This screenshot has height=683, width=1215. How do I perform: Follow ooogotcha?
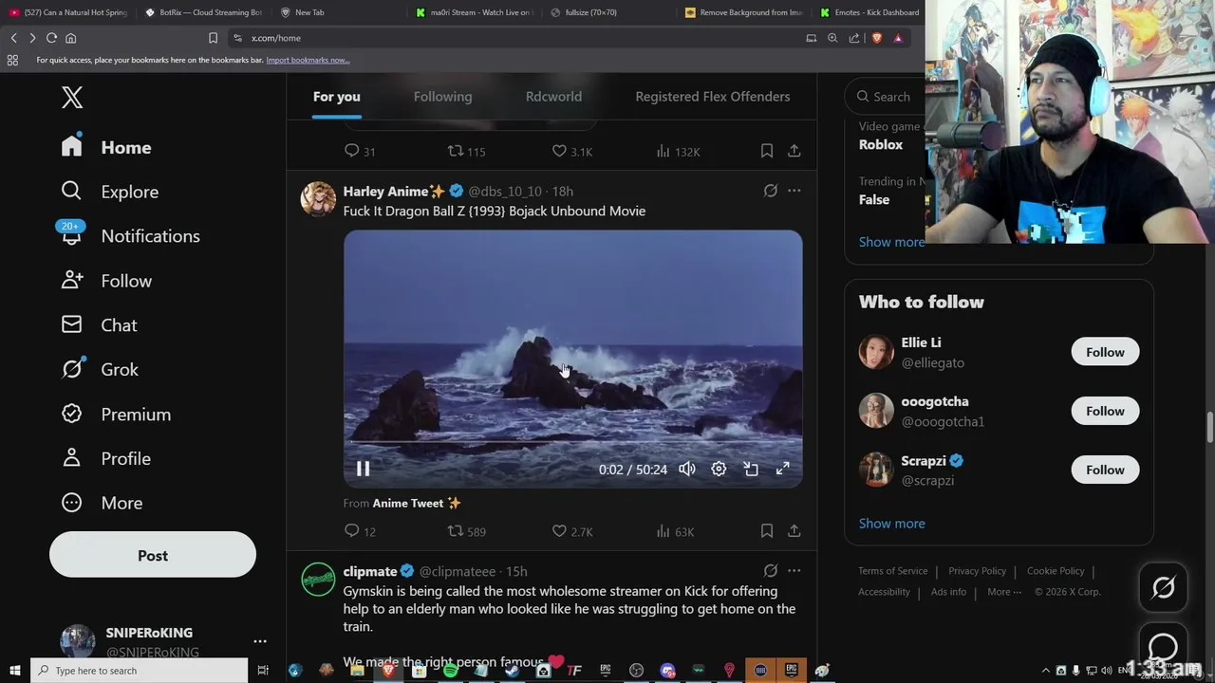pyautogui.click(x=1105, y=411)
